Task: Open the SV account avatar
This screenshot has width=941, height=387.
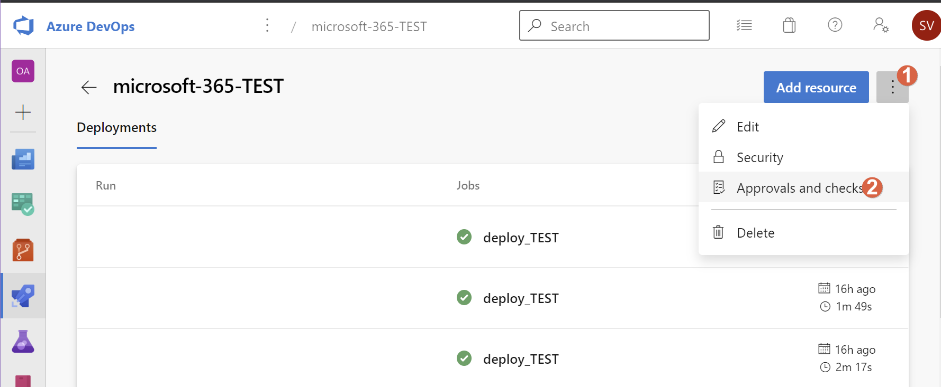Action: (x=926, y=25)
